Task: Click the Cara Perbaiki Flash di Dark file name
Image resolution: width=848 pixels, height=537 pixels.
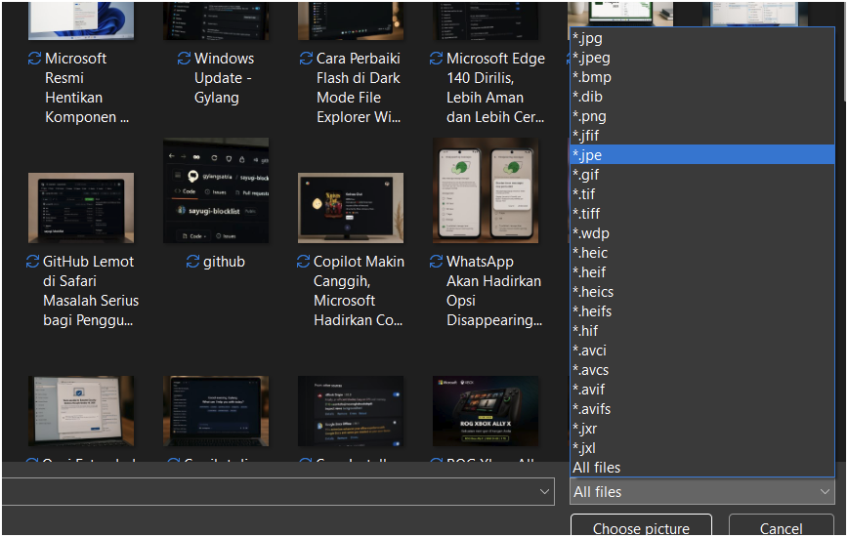Action: (x=359, y=88)
